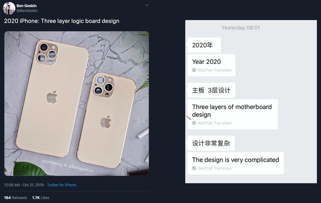Image resolution: width=321 pixels, height=203 pixels.
Task: Click WeChat Translate checkmark under motherboard design
Action: (x=194, y=123)
